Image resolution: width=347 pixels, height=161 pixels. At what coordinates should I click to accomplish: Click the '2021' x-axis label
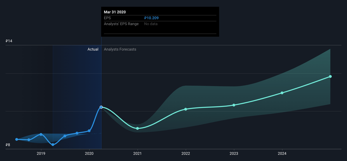click(x=137, y=153)
